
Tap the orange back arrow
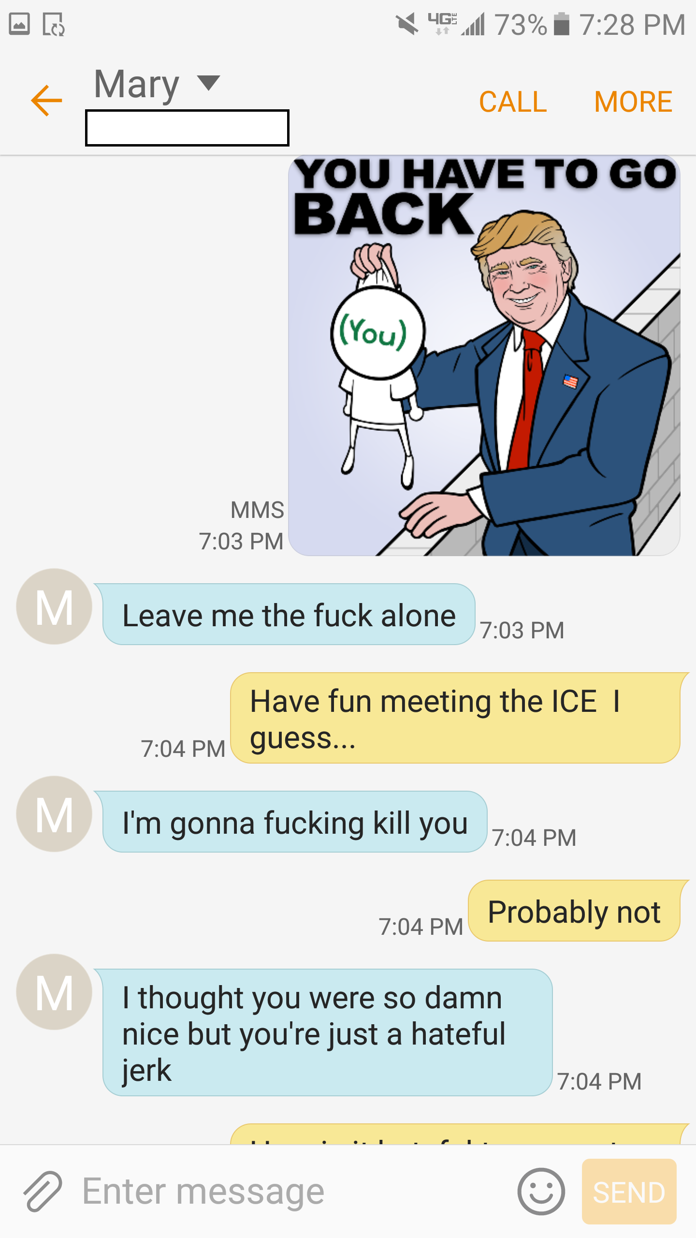point(46,101)
